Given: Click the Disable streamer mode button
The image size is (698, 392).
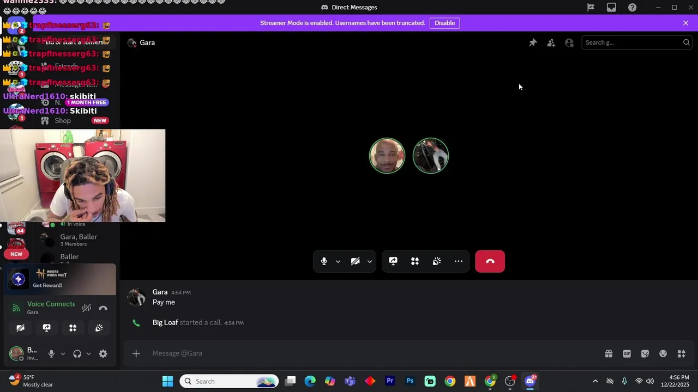Looking at the screenshot, I should click(444, 23).
